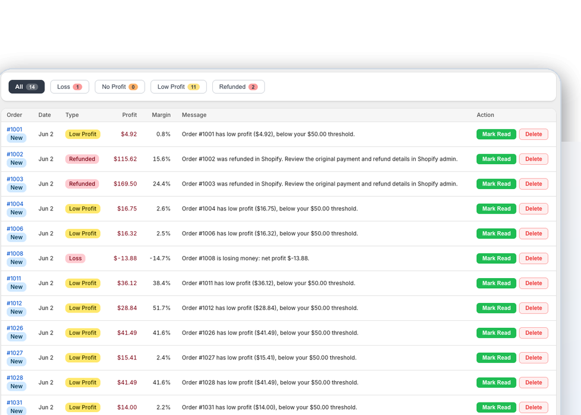Mark order #1001 alert as read
The image size is (581, 415).
click(496, 134)
